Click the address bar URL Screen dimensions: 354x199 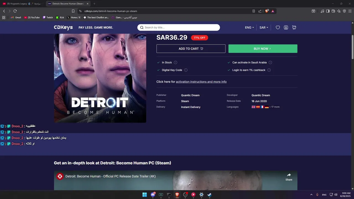coord(111,11)
